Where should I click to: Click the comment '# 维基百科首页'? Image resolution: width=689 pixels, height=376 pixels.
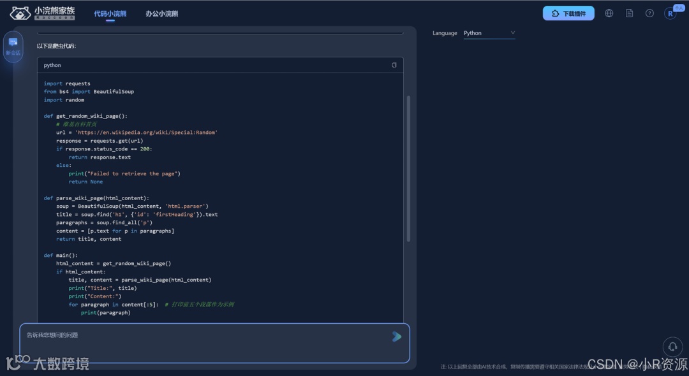click(x=77, y=124)
